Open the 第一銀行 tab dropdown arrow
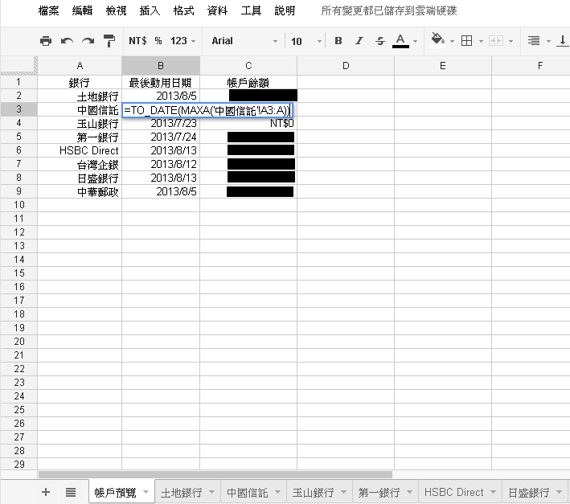The height and width of the screenshot is (504, 570). tap(409, 492)
